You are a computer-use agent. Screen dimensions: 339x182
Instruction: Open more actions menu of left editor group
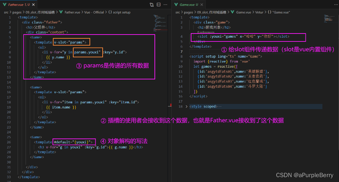click(x=166, y=4)
